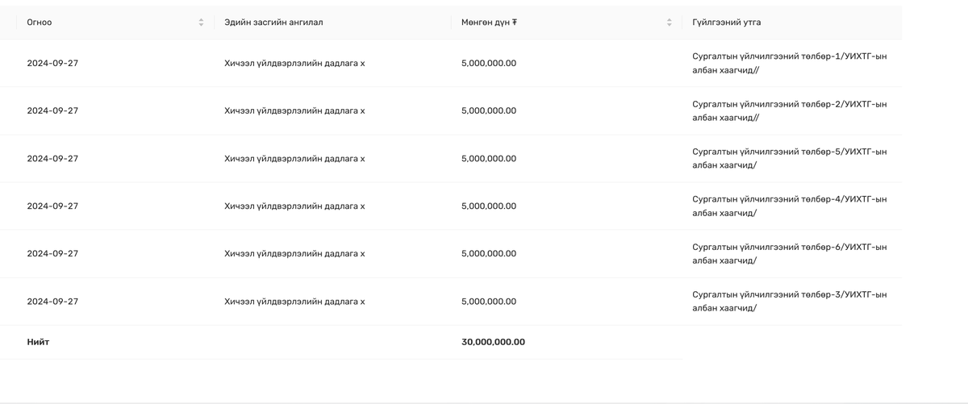Click the total amount 30,000,000.00
Viewport: 968px width, 404px height.
coord(493,342)
